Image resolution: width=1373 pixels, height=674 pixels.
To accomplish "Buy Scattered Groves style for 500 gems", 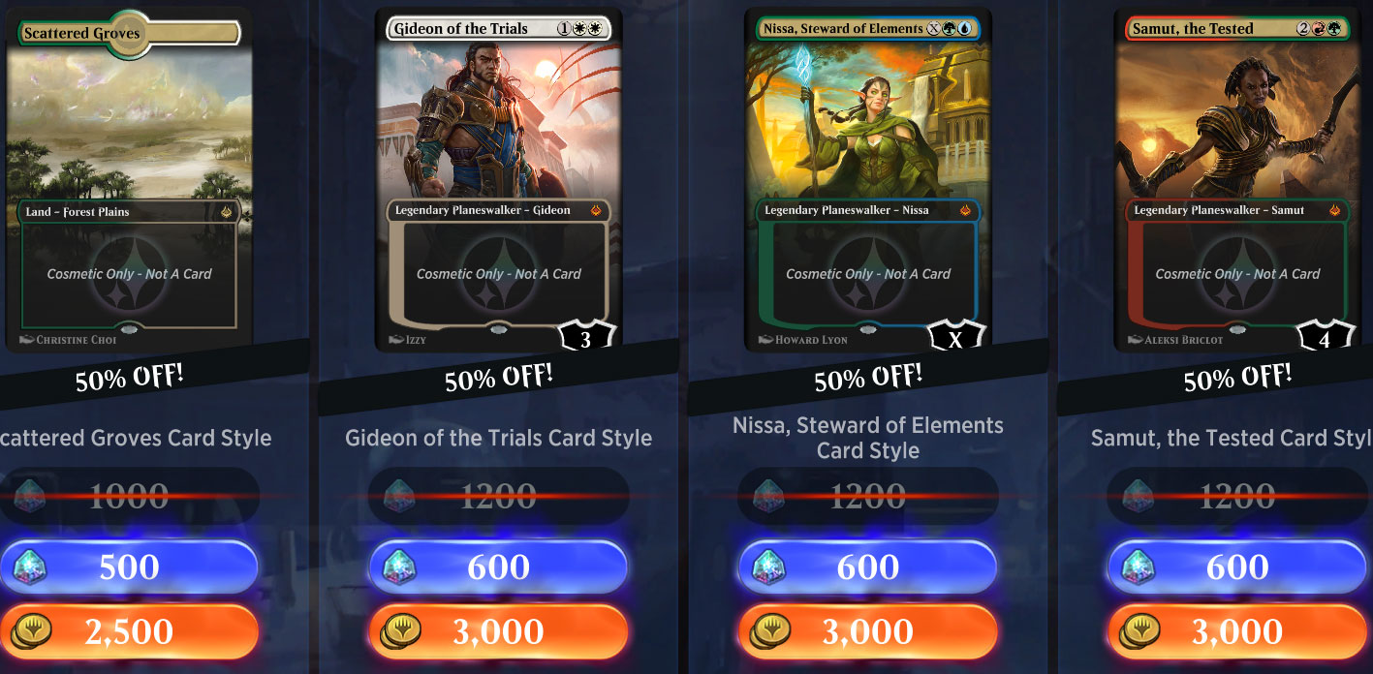I will click(128, 567).
